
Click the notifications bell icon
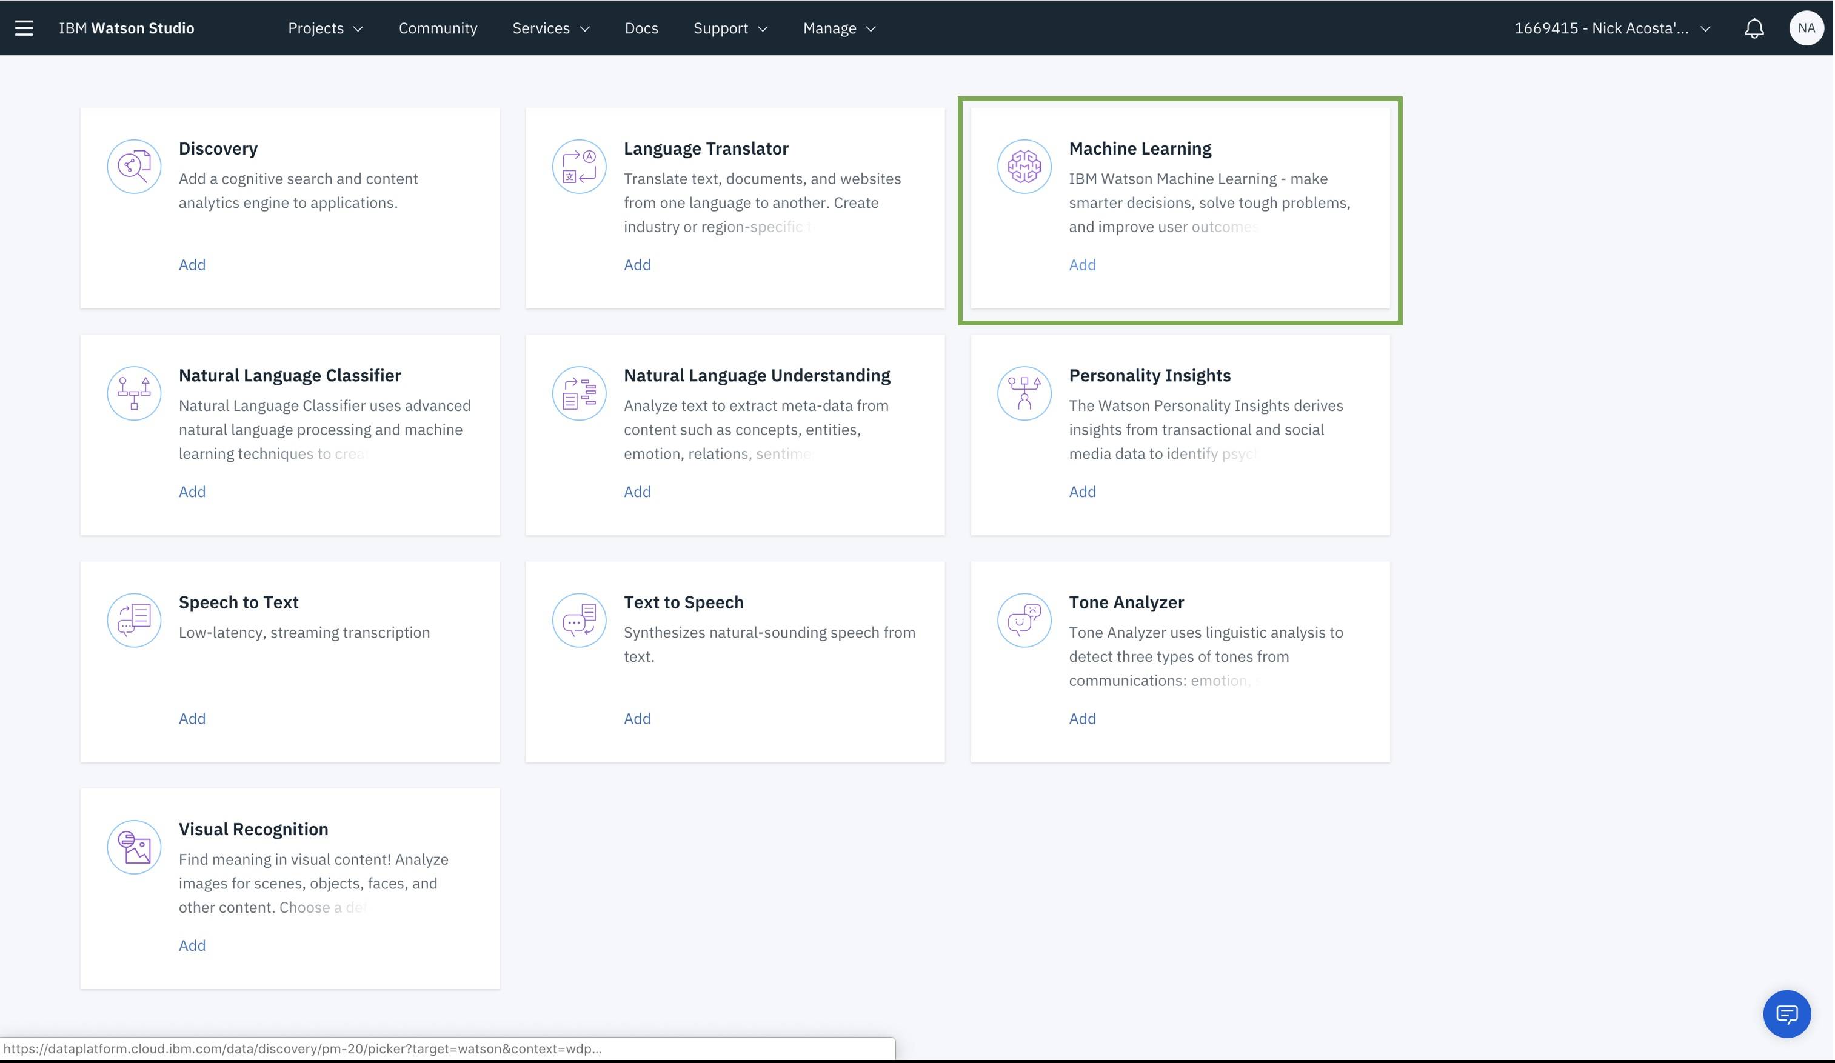coord(1754,28)
